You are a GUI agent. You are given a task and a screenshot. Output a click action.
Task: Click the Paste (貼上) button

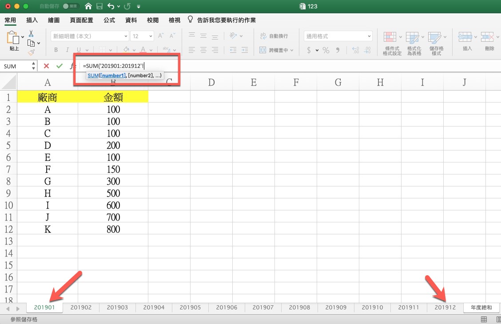(14, 42)
